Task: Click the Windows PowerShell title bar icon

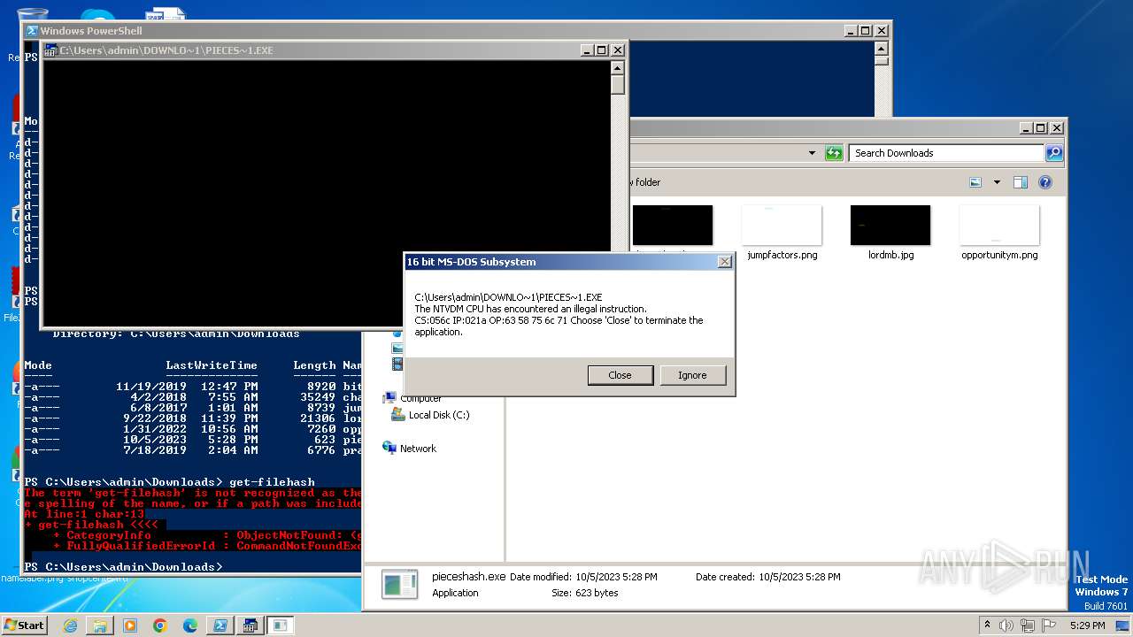Action: click(x=32, y=31)
